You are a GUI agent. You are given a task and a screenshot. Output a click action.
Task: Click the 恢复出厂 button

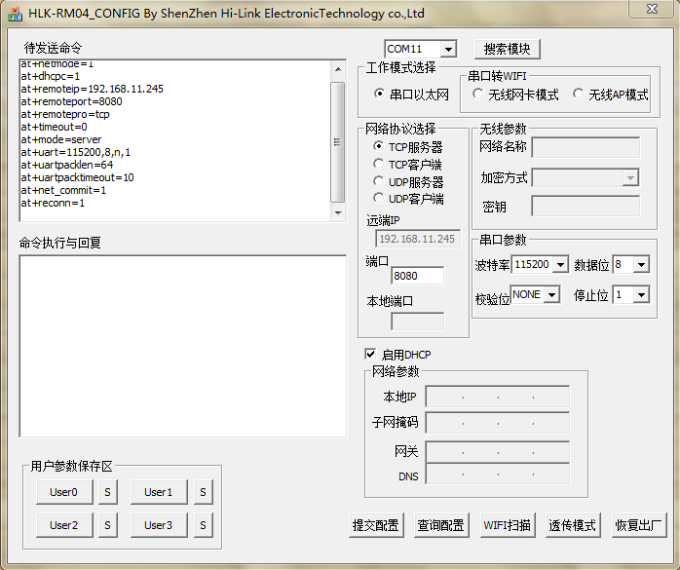[x=639, y=525]
